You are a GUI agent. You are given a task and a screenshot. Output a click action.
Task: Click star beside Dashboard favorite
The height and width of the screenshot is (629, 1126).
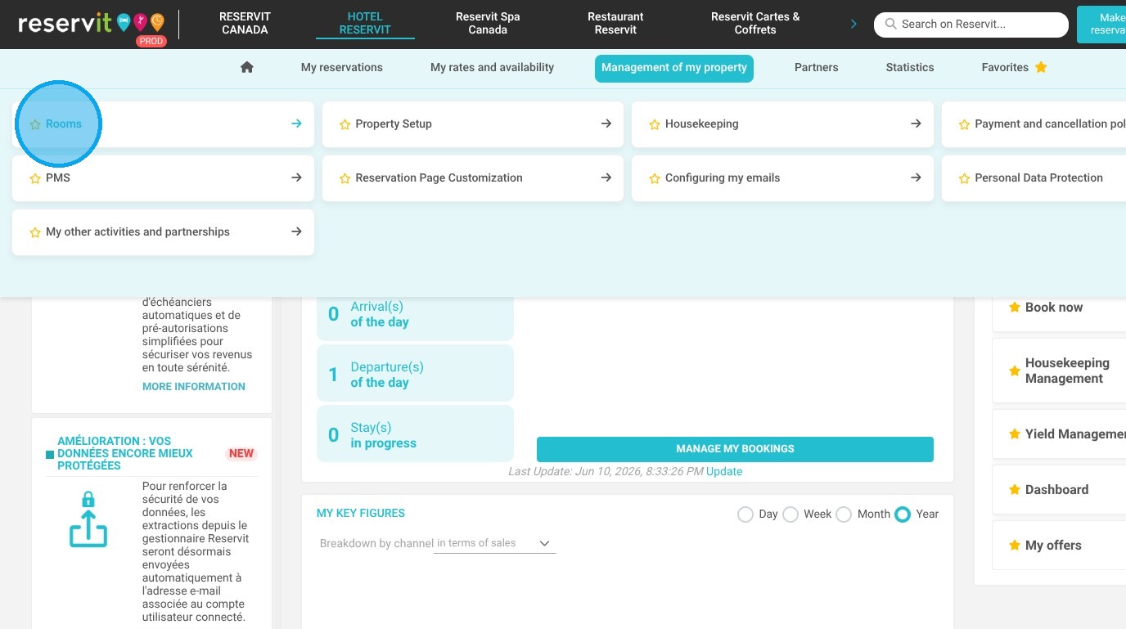(x=1015, y=490)
